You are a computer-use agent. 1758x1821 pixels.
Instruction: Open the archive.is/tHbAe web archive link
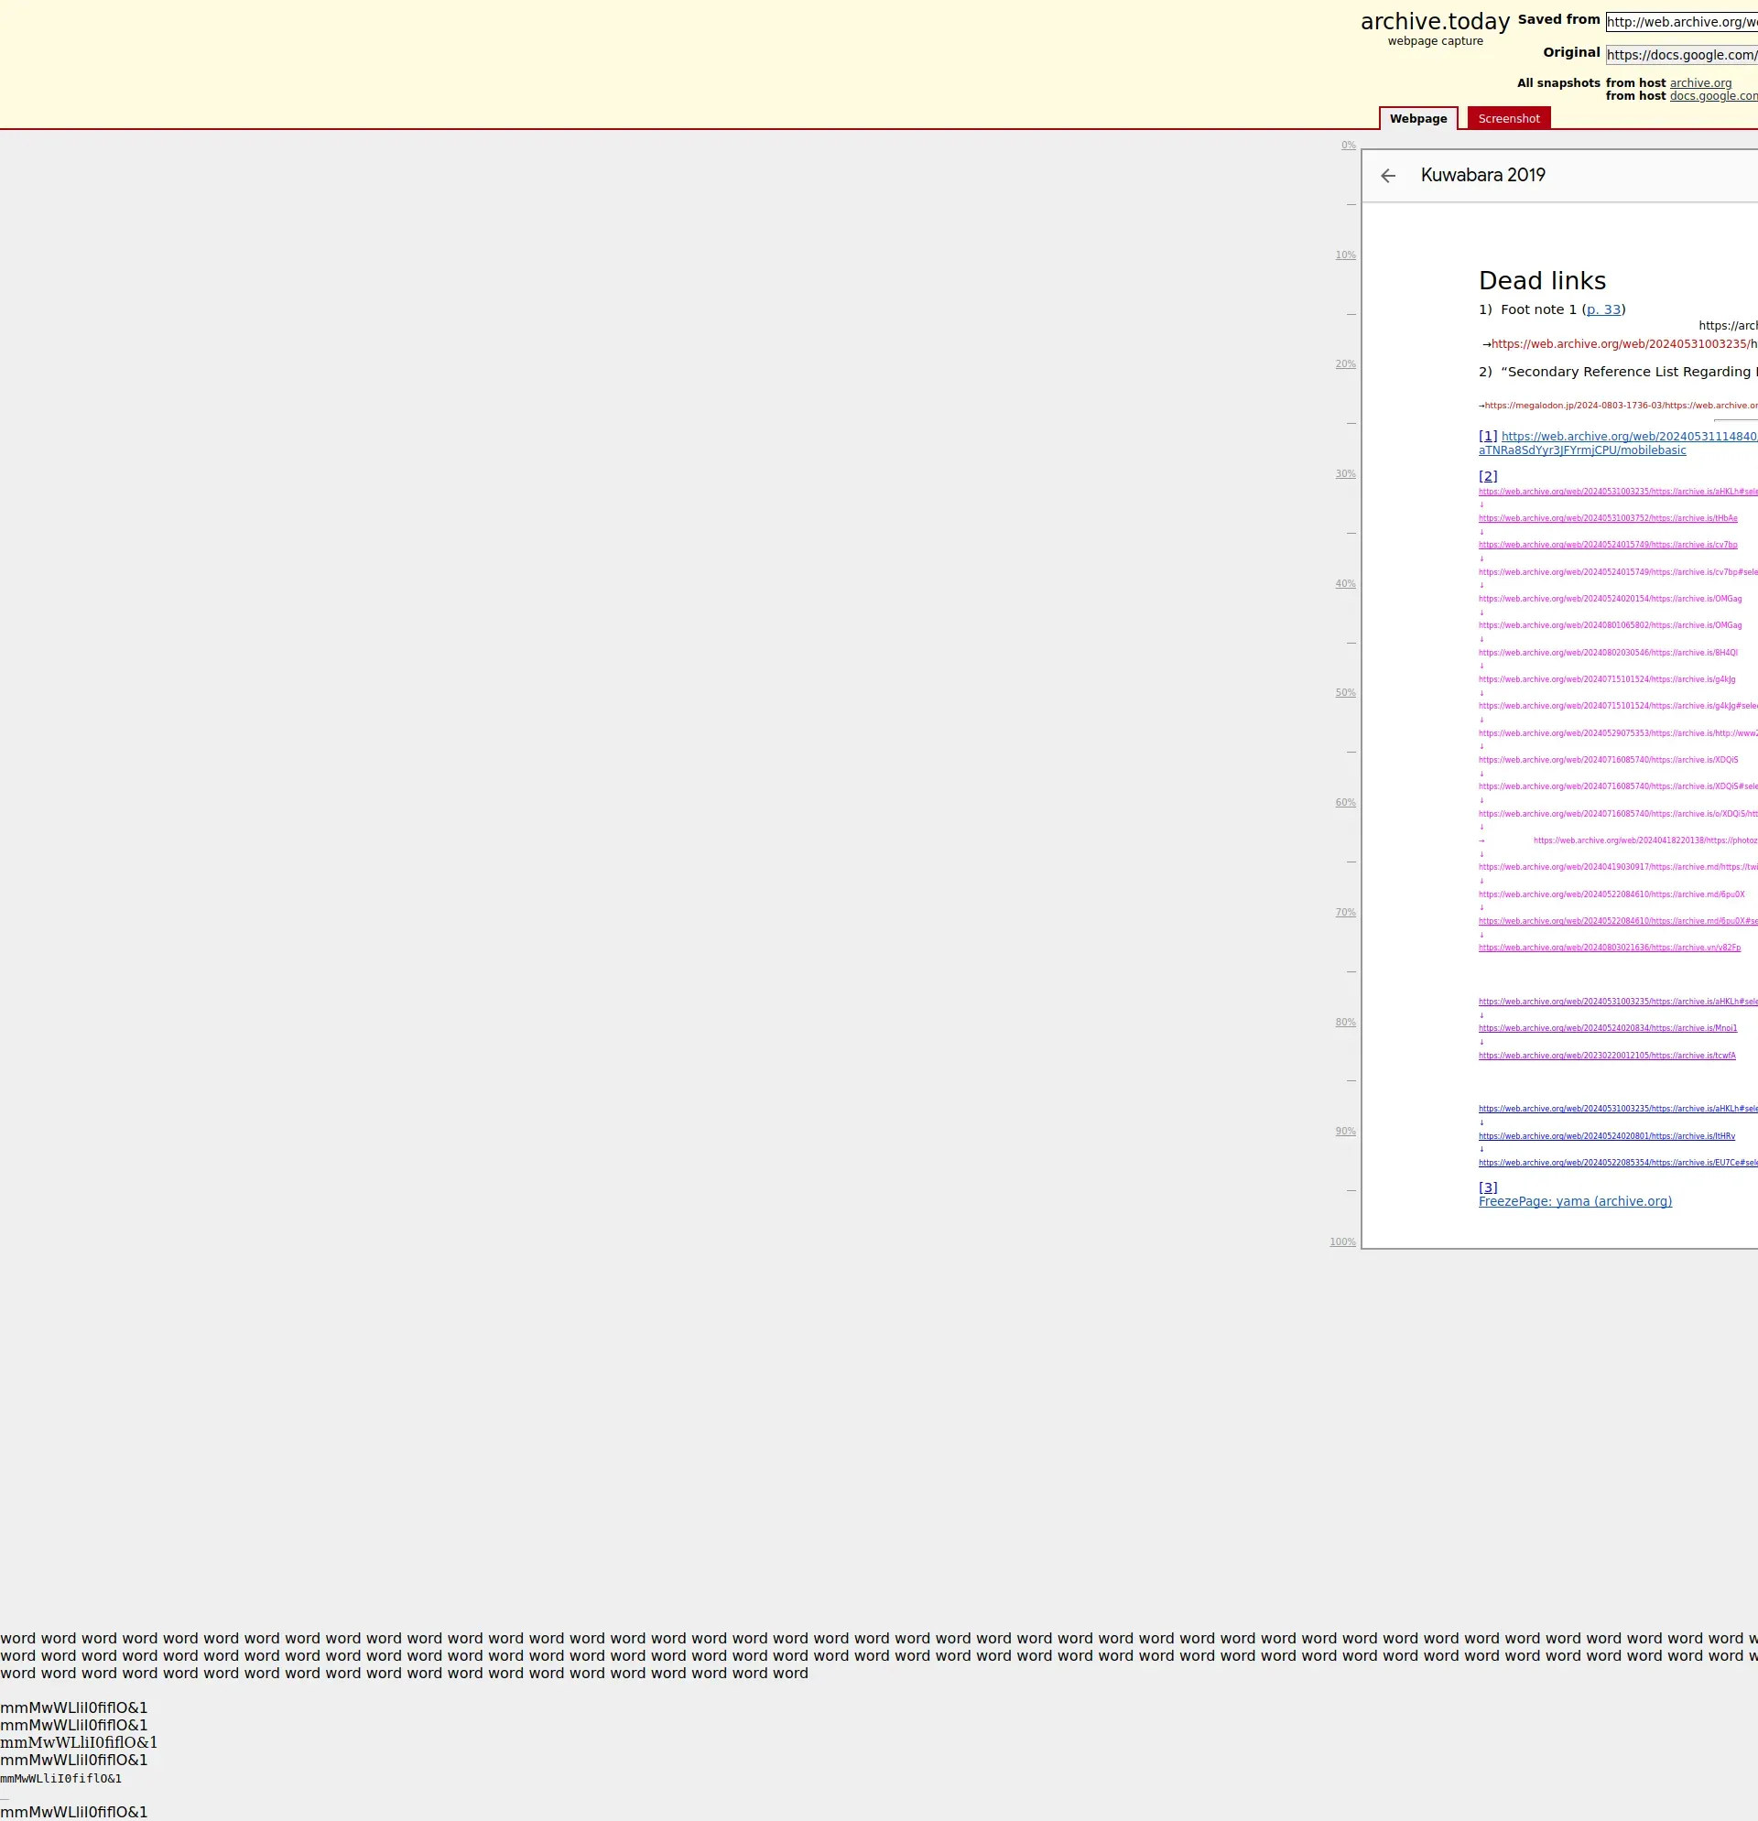1608,518
